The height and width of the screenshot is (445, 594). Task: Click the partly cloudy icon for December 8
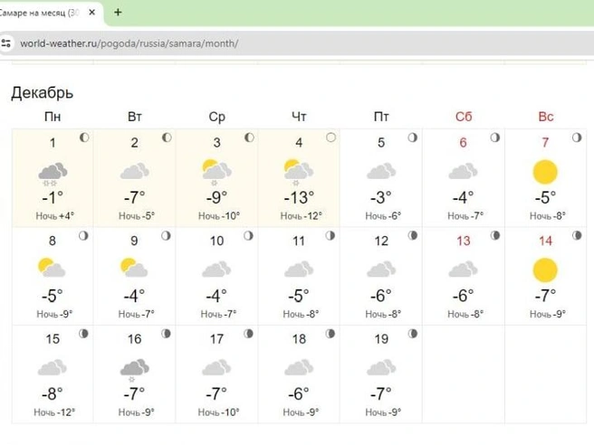click(x=52, y=268)
